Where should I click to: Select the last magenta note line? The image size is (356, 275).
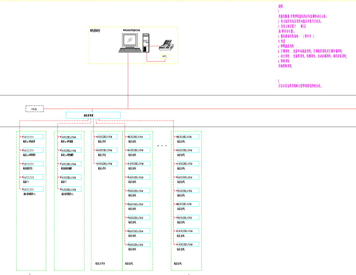pyautogui.click(x=300, y=86)
